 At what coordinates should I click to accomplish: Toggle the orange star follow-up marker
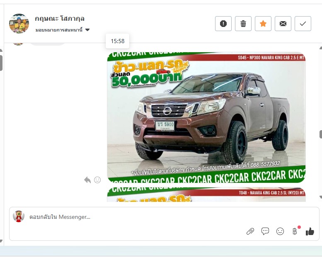click(263, 24)
